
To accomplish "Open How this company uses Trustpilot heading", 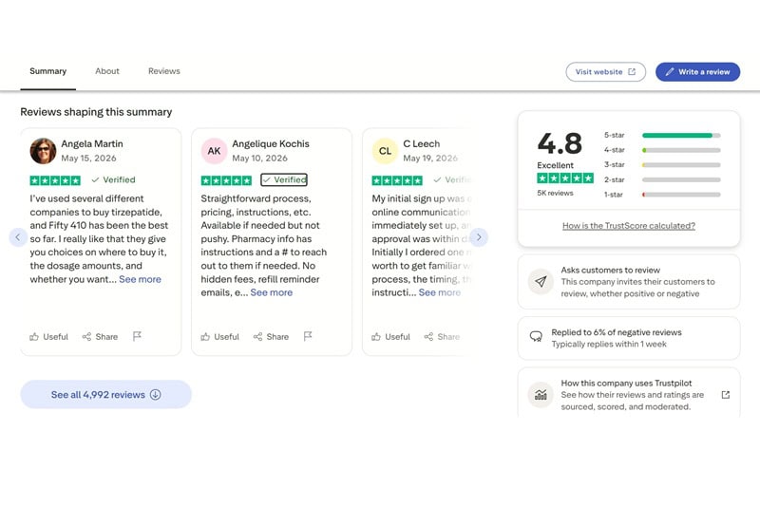I will point(626,383).
